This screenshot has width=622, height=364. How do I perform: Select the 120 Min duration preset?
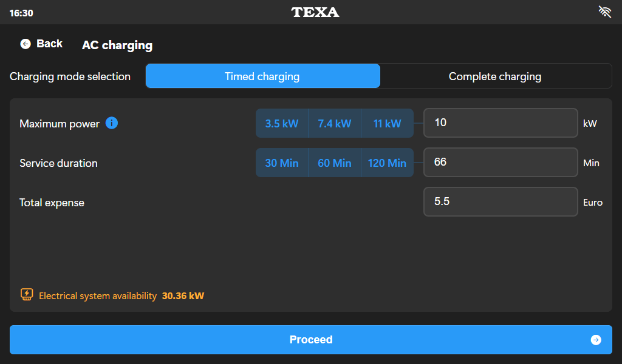[387, 162]
